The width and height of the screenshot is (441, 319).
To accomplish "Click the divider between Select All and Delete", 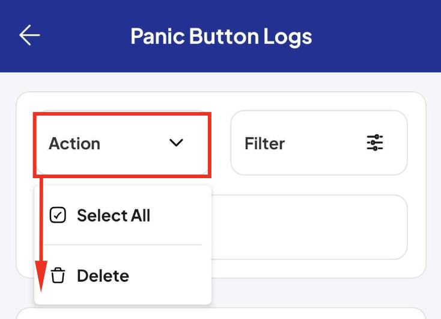I will click(x=123, y=245).
